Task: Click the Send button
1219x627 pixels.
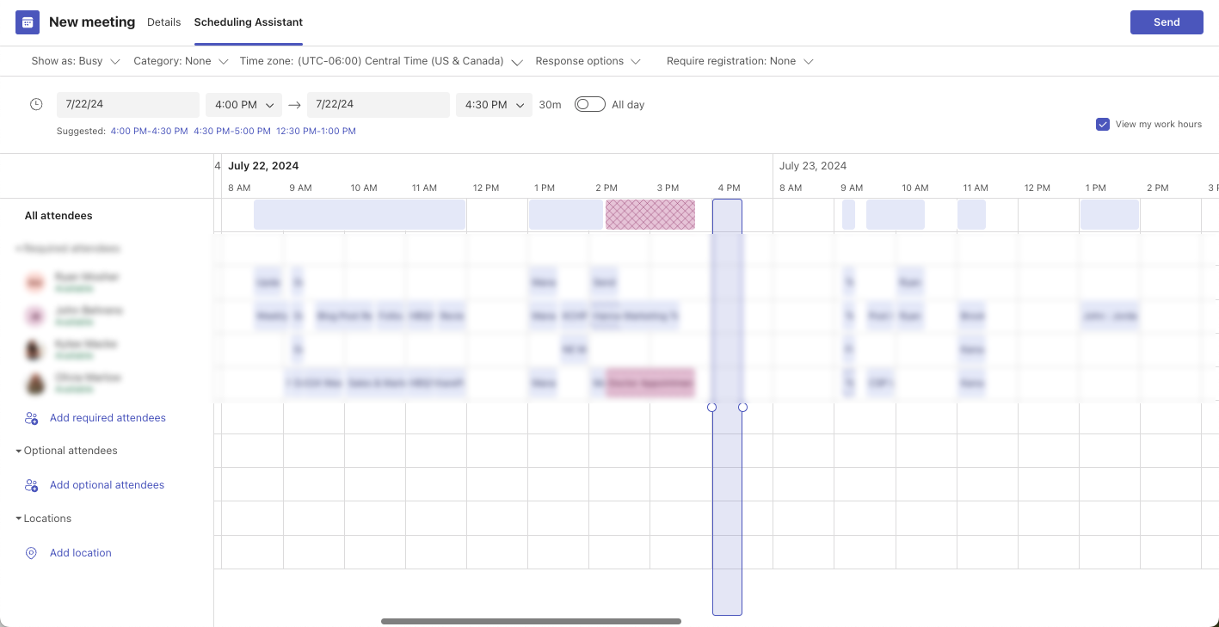Action: (x=1167, y=22)
